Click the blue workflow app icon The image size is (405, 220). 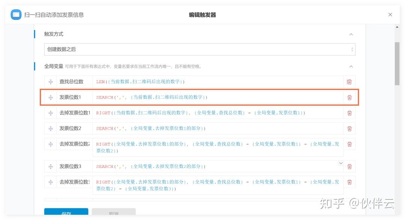(16, 15)
